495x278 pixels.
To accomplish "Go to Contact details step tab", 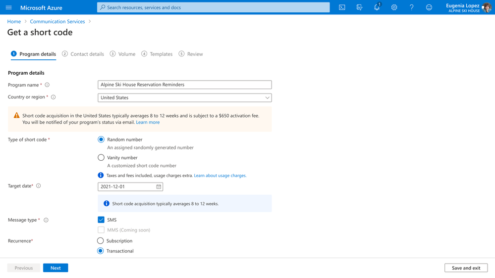I will tap(83, 54).
